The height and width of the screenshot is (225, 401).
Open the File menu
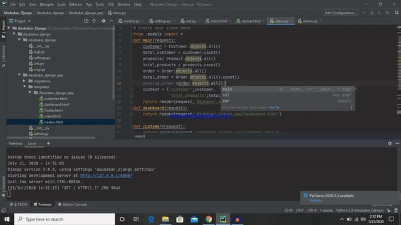[x=13, y=4]
